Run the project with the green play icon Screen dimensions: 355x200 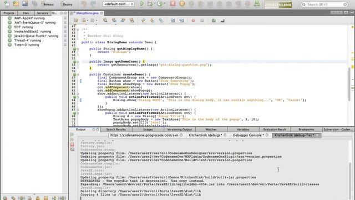142,4
